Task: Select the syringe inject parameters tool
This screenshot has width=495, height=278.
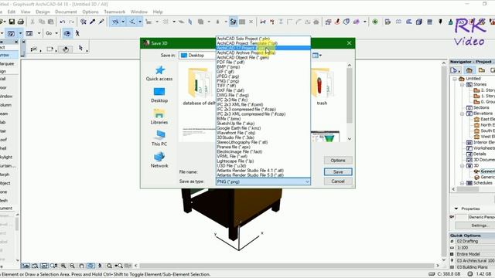Action: pyautogui.click(x=101, y=22)
